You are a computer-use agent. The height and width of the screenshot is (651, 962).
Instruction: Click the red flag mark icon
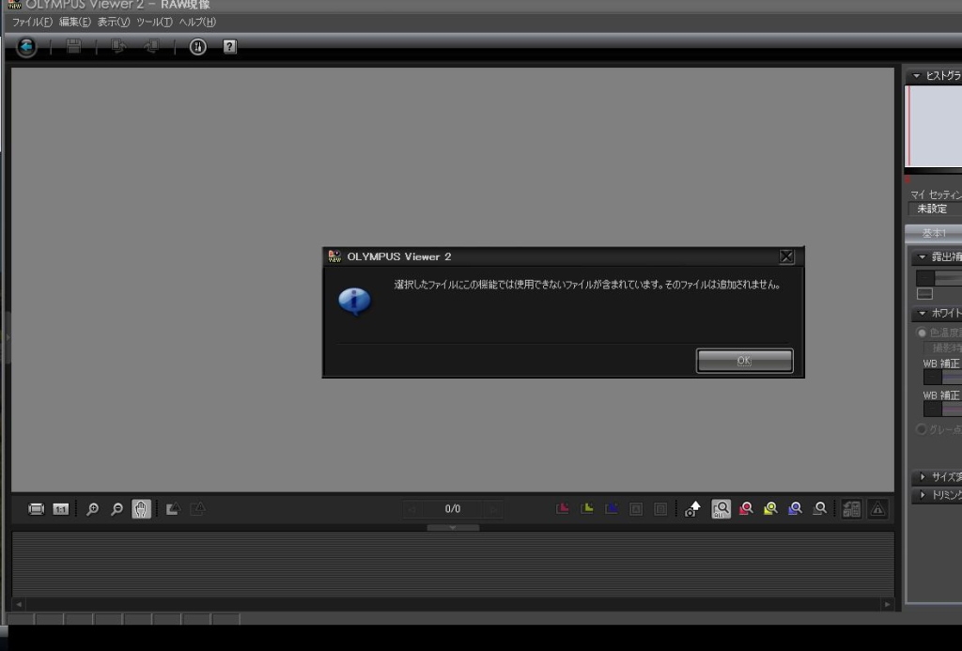563,508
